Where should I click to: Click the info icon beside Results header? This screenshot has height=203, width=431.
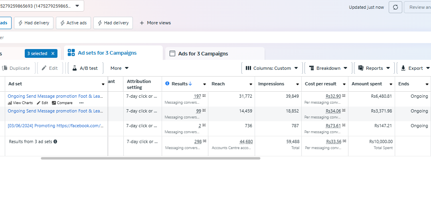(x=167, y=83)
